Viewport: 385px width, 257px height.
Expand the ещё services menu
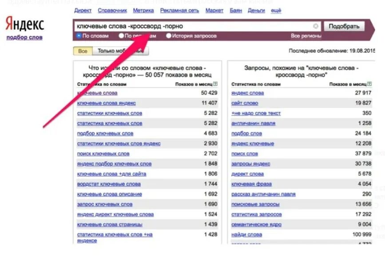pos(276,11)
